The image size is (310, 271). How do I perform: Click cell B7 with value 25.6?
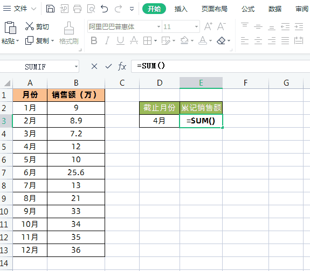pyautogui.click(x=76, y=172)
